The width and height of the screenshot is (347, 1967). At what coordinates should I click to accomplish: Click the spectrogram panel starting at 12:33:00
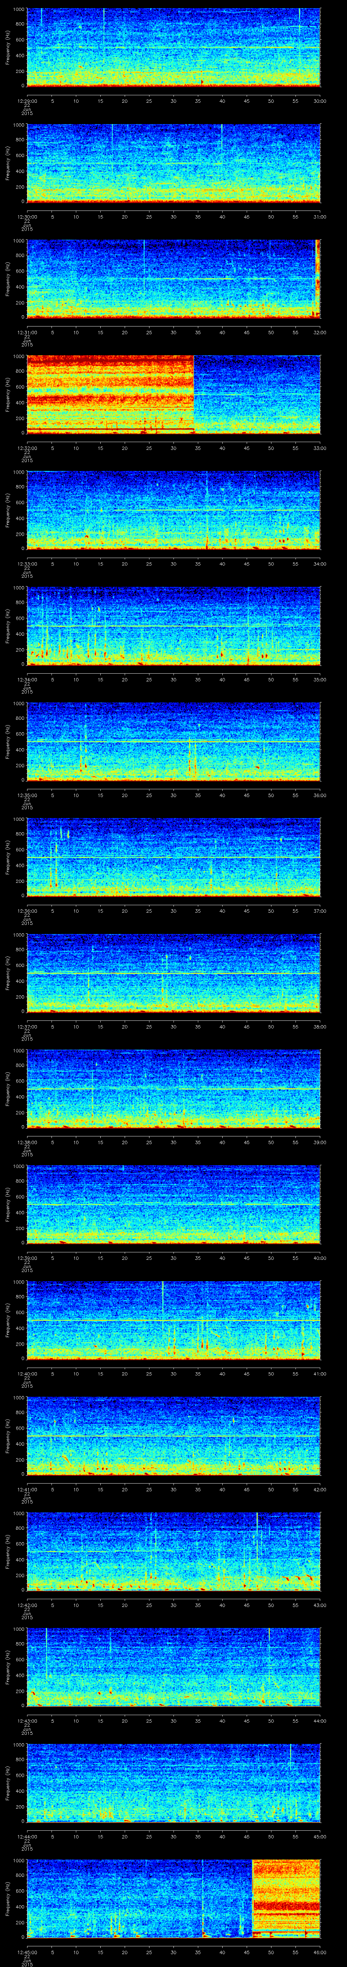(173, 511)
